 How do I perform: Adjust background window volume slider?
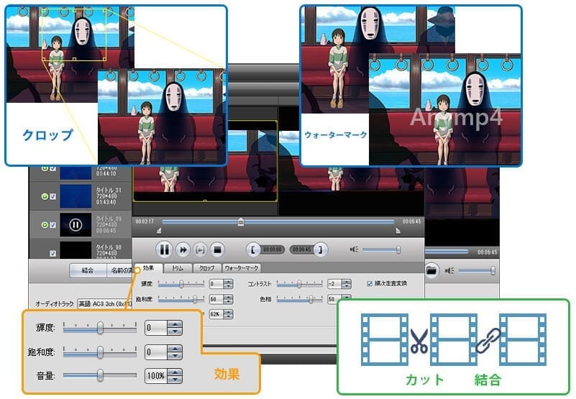(x=477, y=271)
